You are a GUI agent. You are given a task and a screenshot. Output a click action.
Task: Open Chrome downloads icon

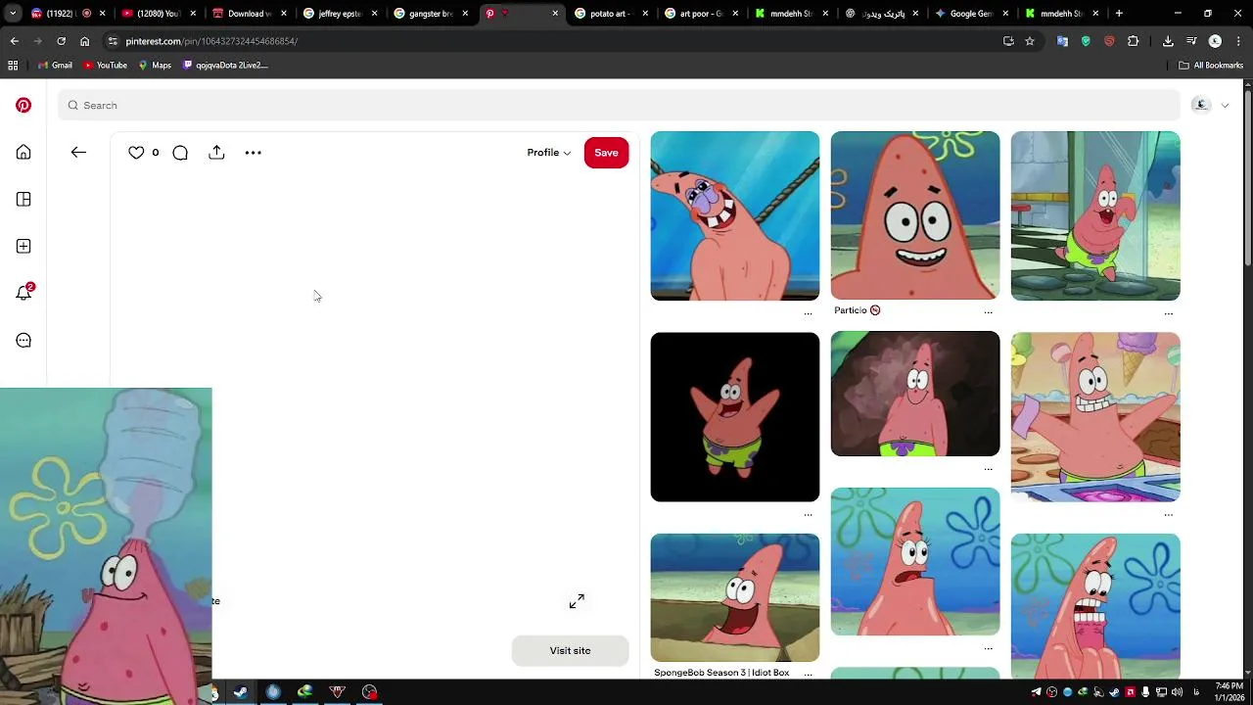1168,41
